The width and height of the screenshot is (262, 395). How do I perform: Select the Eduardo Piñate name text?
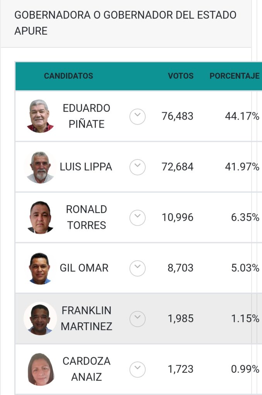86,116
